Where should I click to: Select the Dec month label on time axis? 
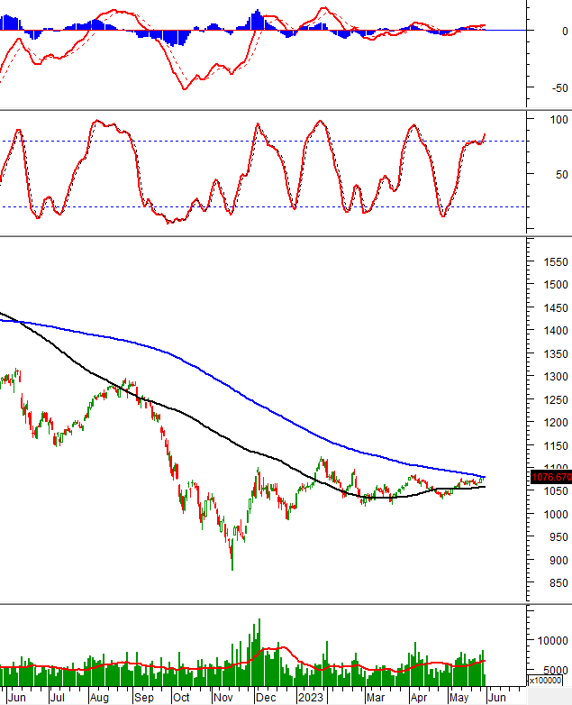pos(266,698)
